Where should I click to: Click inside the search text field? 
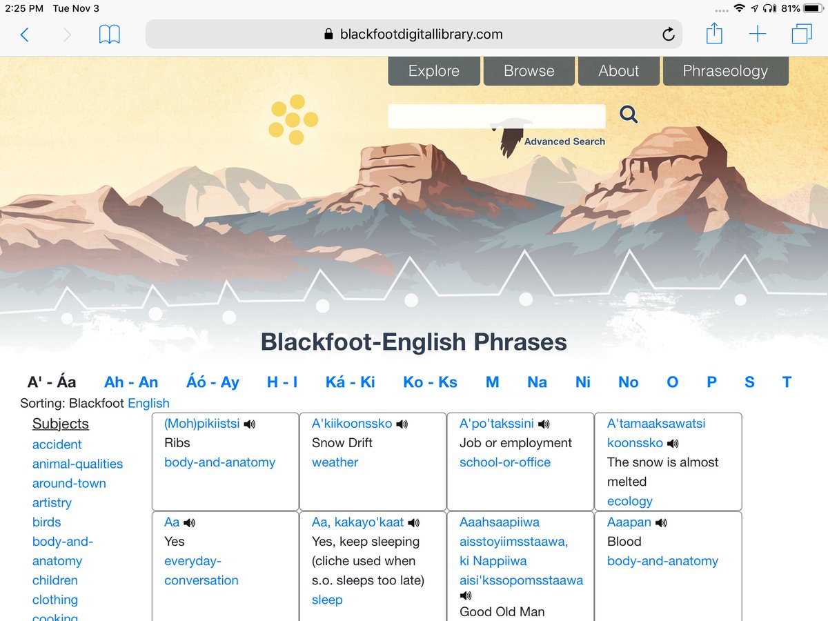click(x=495, y=116)
